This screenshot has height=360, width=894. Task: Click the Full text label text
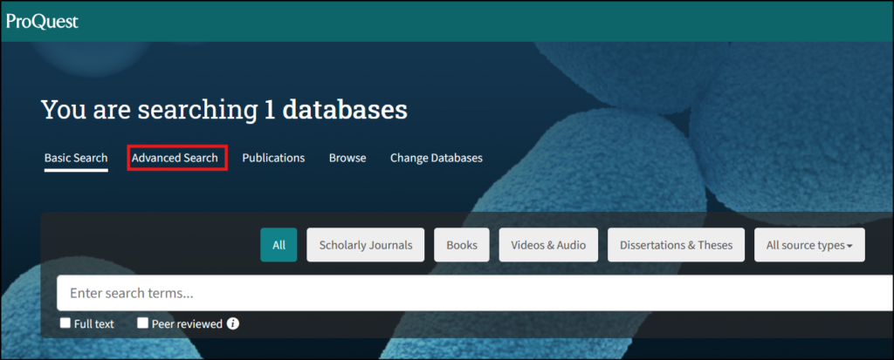coord(94,323)
